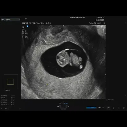This screenshot has height=127, width=127.
Task: Expand the bottom-left up-chevron panel
Action: pos(2,109)
